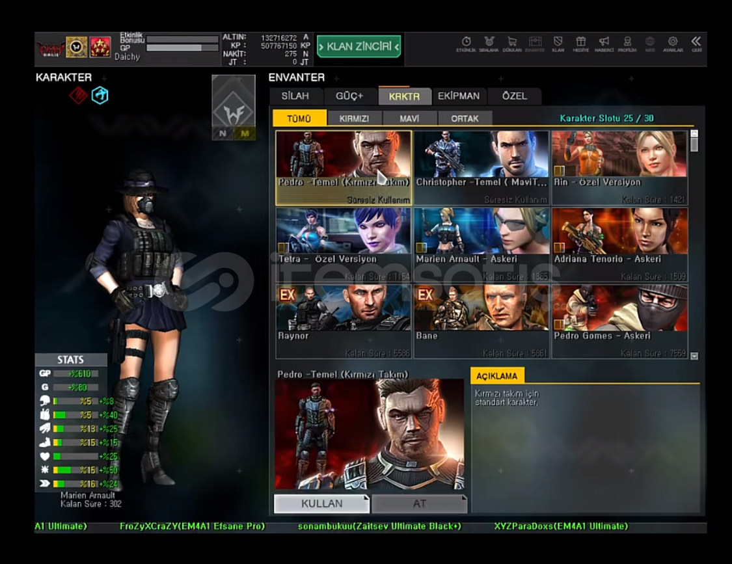The image size is (732, 564).
Task: Switch to the GÜÇ+ tab
Action: pyautogui.click(x=349, y=96)
